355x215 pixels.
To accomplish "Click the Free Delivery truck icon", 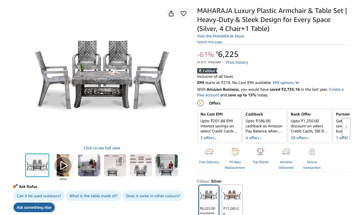I will point(209,152).
